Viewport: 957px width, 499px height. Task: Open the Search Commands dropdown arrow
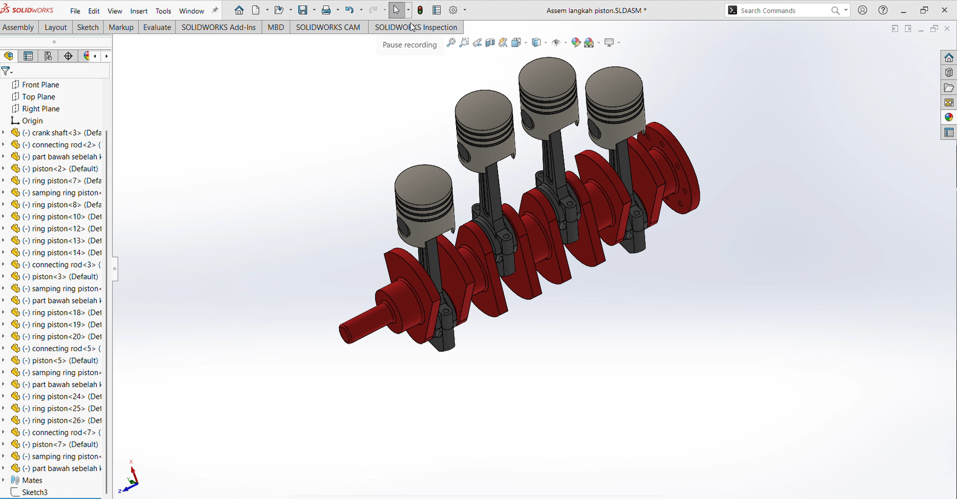coord(846,11)
